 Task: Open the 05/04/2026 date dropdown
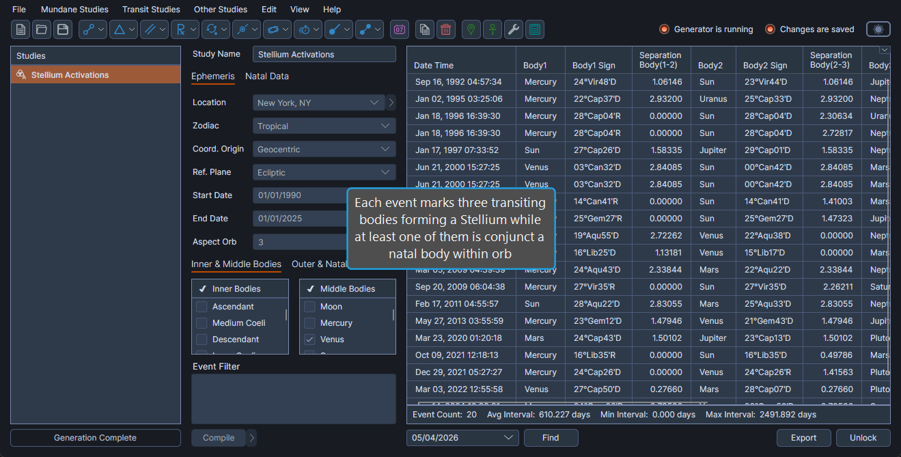(462, 438)
